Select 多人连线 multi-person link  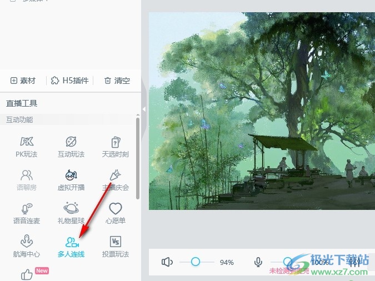(71, 247)
